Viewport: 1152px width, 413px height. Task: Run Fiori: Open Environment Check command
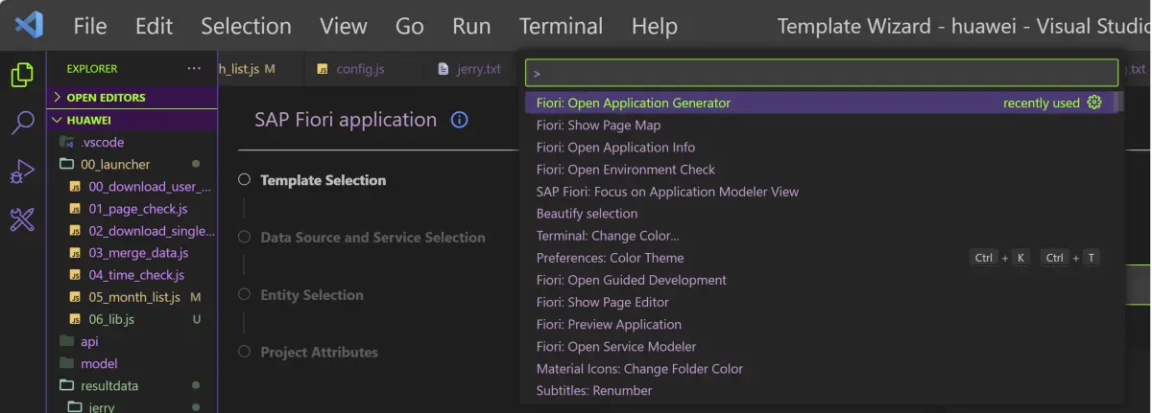pos(822,169)
